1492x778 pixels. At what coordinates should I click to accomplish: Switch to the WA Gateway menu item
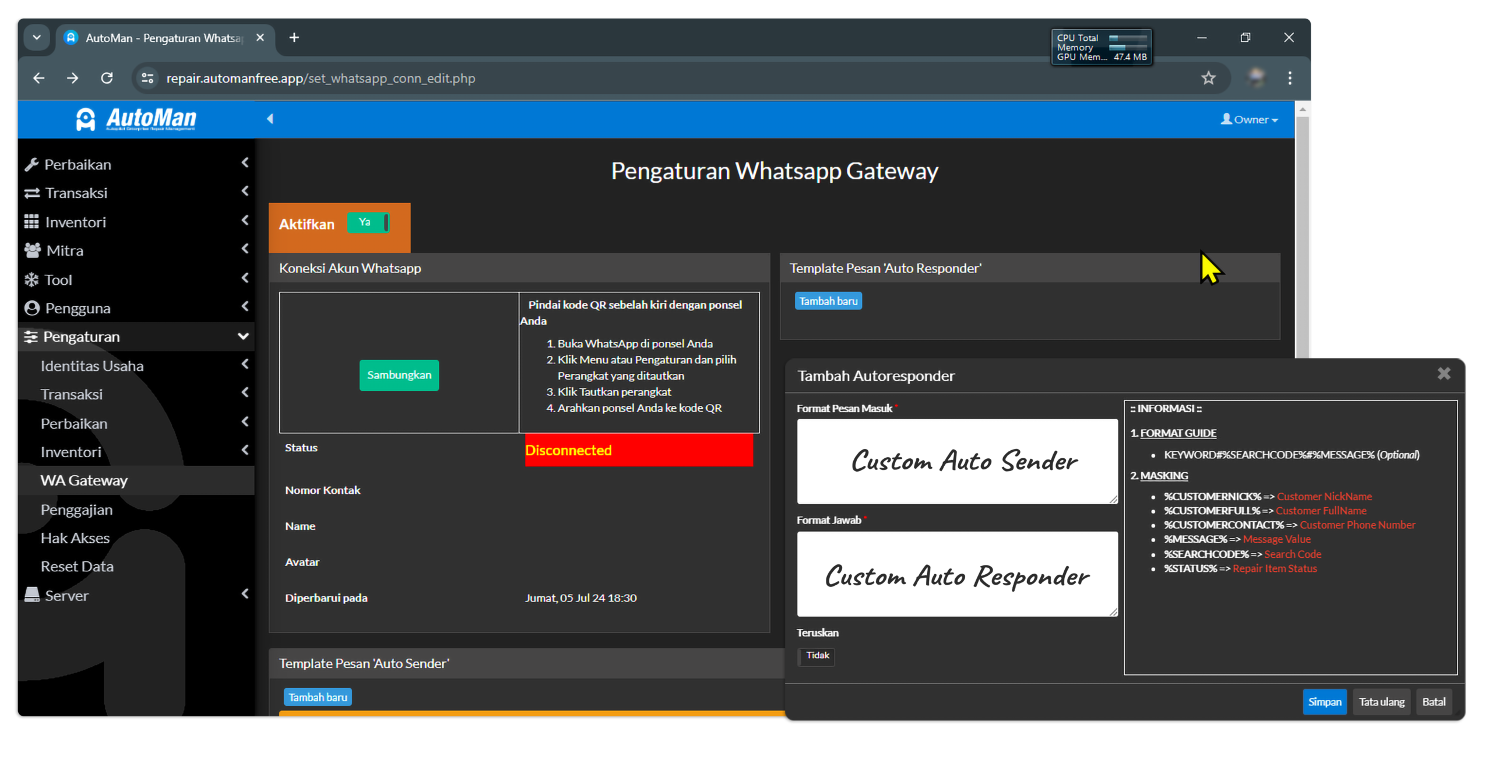tap(83, 480)
